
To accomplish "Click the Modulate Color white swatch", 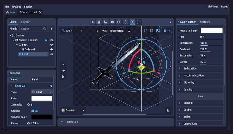I will (212, 30).
